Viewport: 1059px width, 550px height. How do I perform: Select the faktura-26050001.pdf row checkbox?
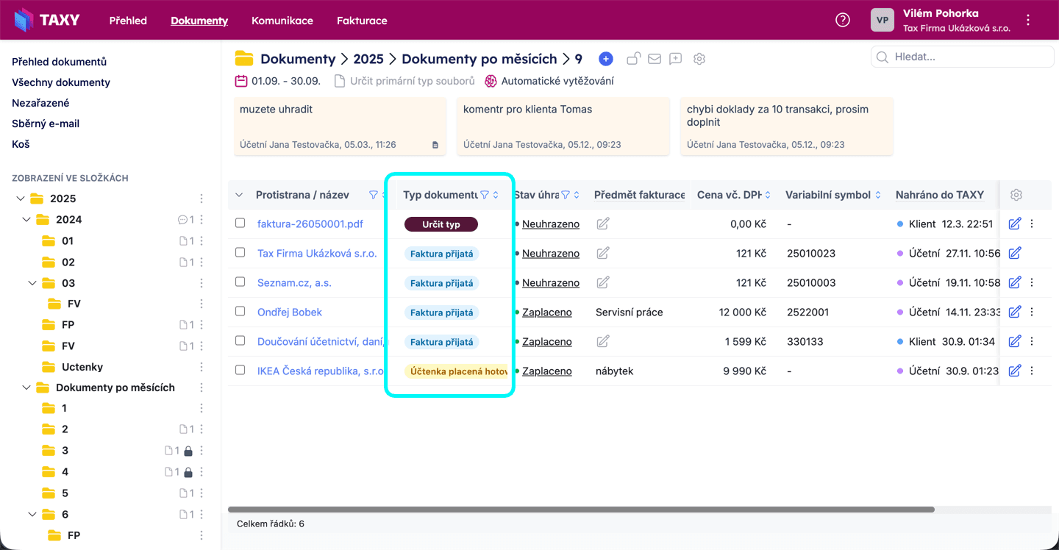pos(240,223)
